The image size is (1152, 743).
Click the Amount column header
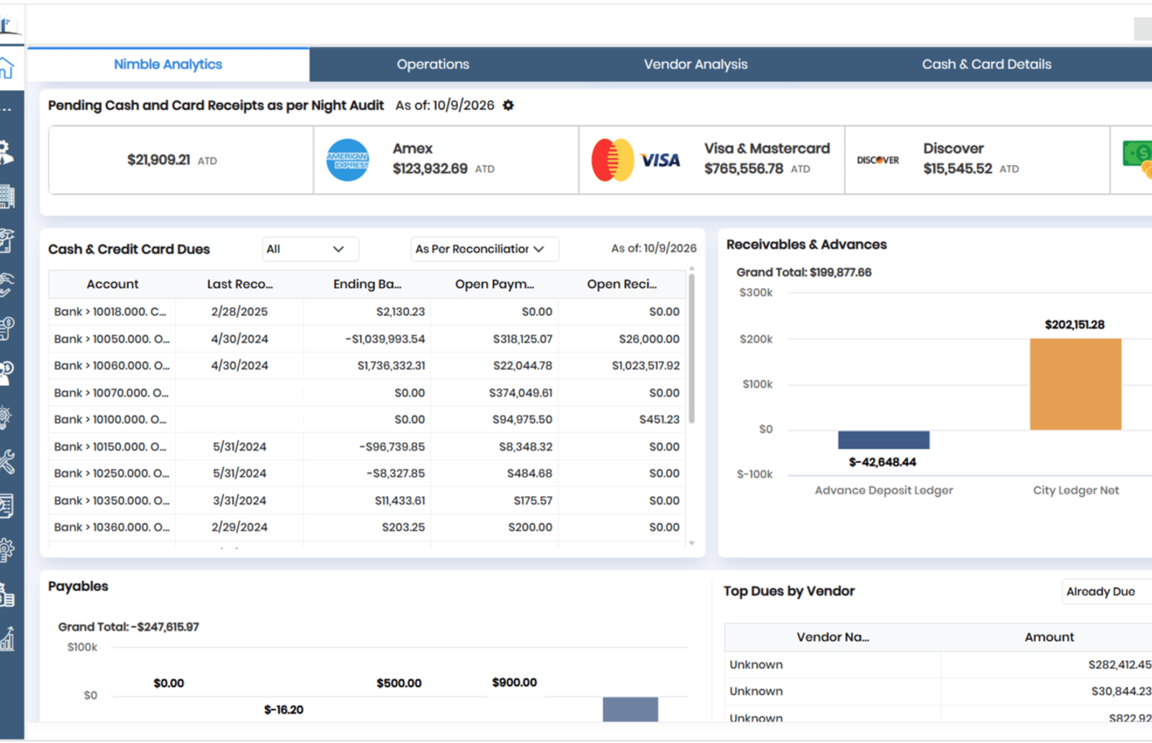tap(1048, 637)
